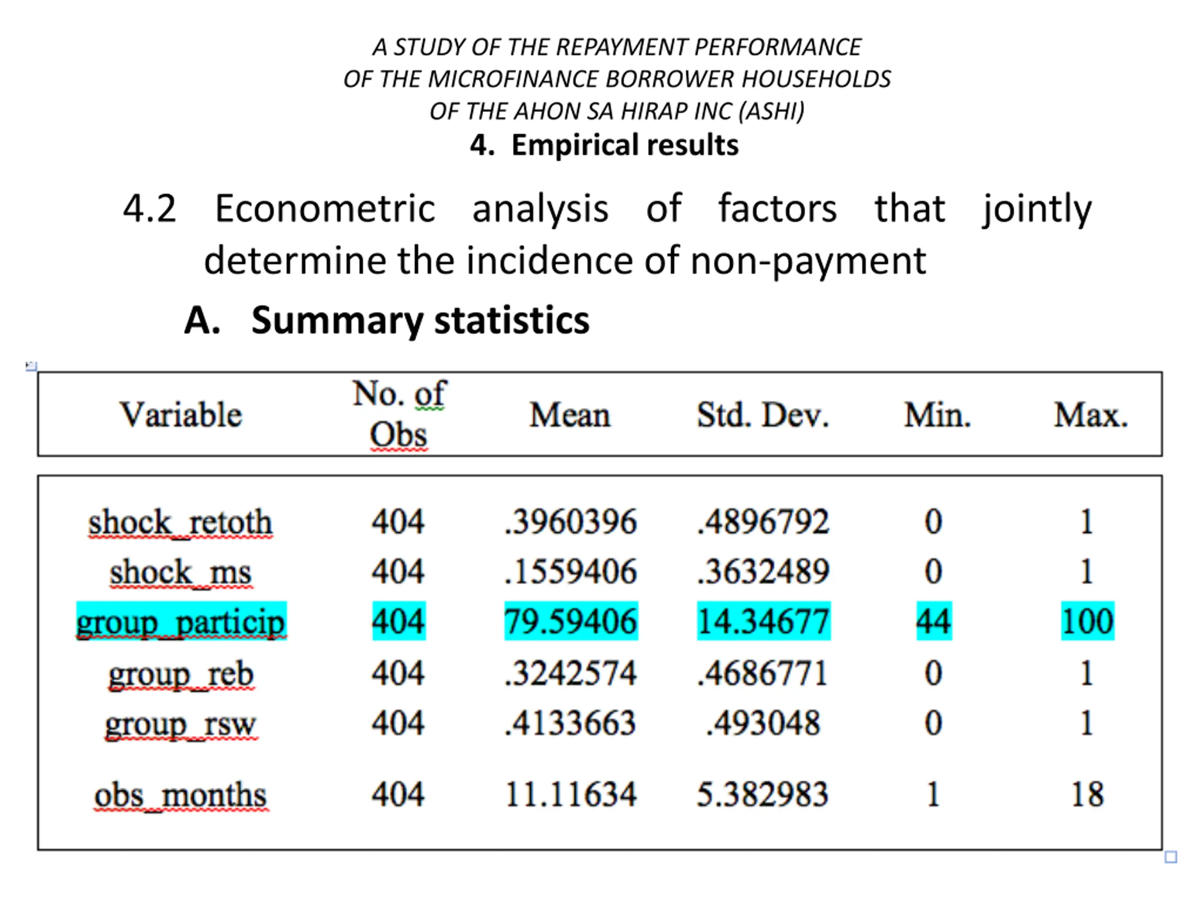This screenshot has height=902, width=1203.
Task: Click the Std. Dev. column header
Action: [763, 415]
